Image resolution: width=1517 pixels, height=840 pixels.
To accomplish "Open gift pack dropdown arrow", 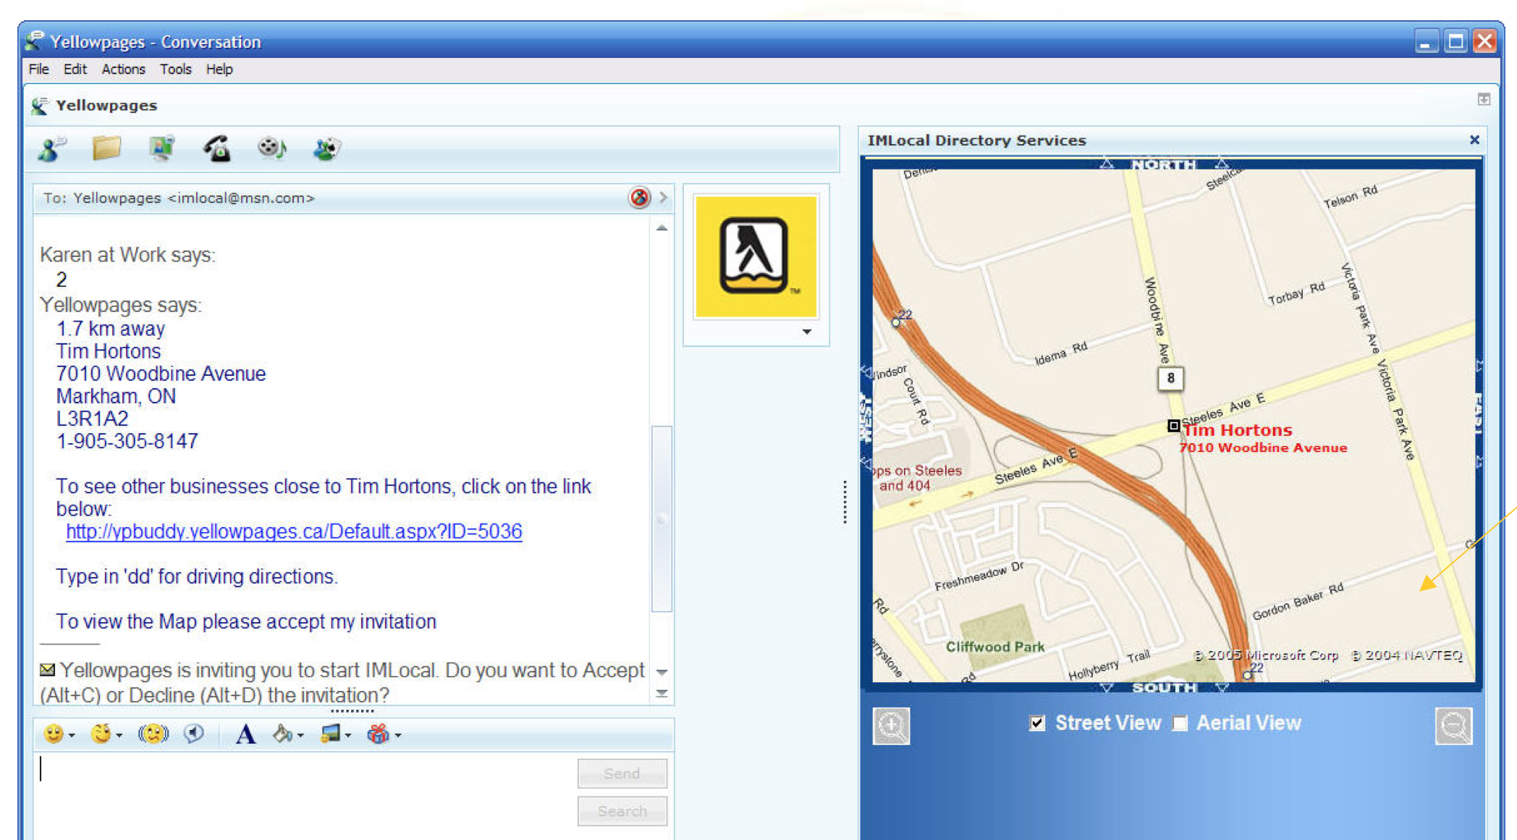I will (x=397, y=736).
